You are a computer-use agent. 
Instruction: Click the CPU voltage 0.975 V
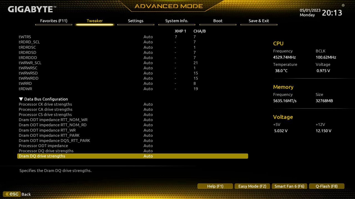tap(323, 71)
